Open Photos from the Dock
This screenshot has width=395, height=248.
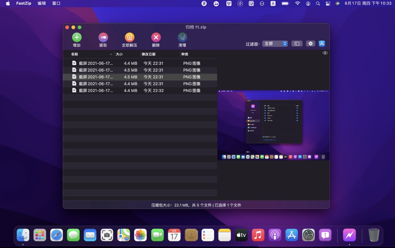(141, 235)
